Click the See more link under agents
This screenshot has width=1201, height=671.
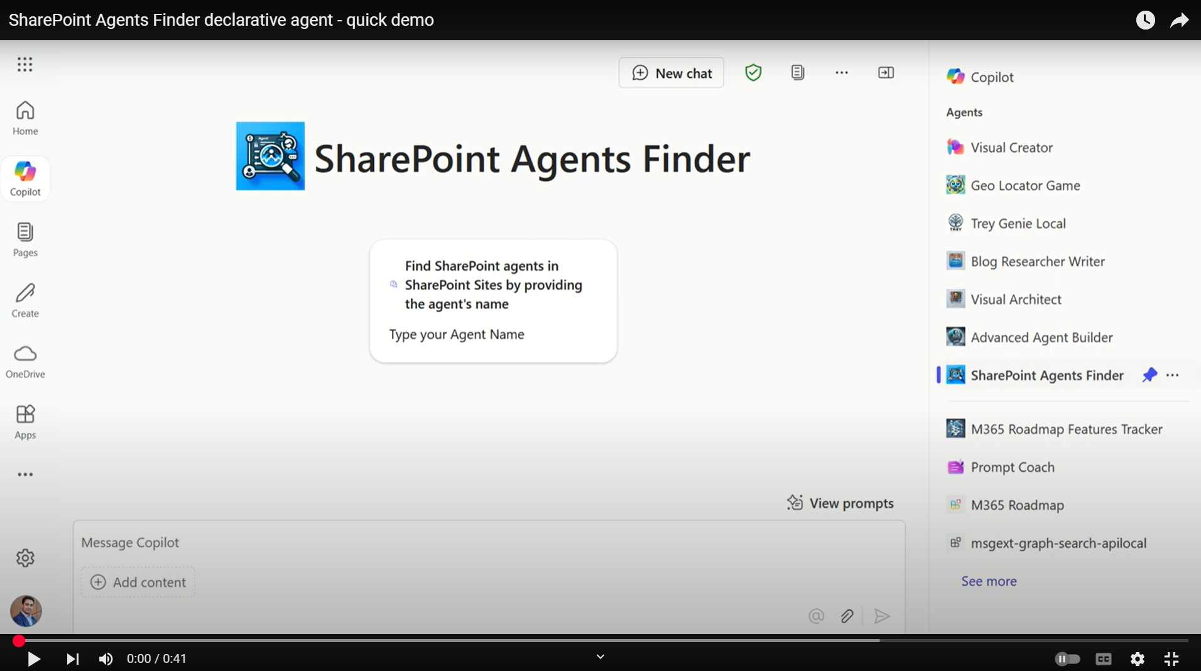coord(987,581)
